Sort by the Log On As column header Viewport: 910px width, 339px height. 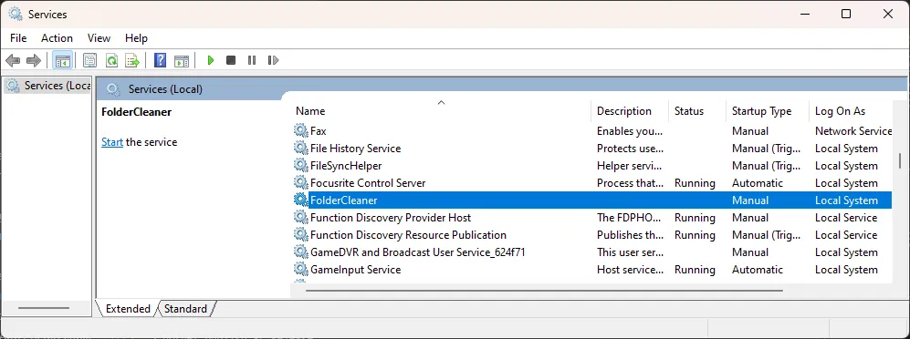(851, 110)
